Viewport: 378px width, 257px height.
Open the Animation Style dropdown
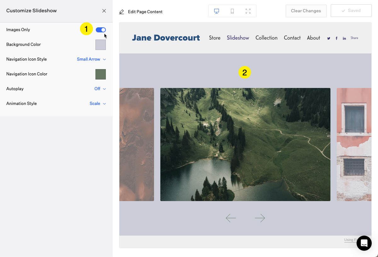(x=98, y=103)
